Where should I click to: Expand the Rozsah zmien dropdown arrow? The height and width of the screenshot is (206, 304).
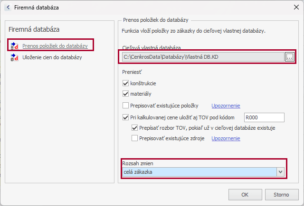280,171
